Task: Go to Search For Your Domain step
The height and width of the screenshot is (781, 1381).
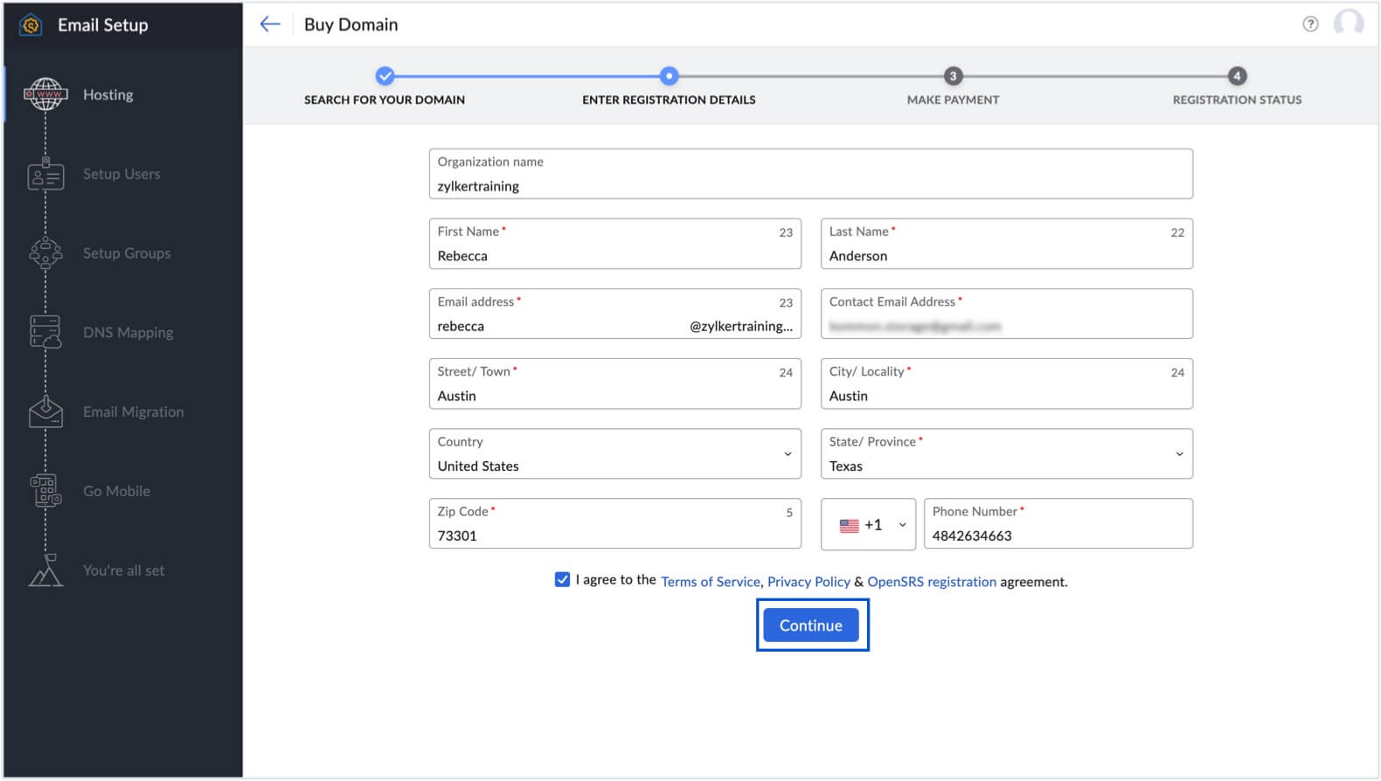Action: 385,77
